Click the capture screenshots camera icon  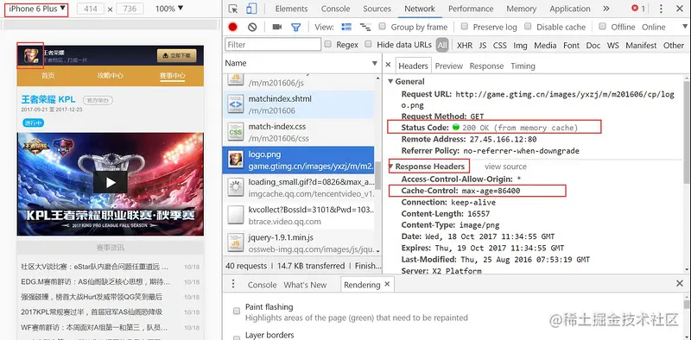click(276, 27)
